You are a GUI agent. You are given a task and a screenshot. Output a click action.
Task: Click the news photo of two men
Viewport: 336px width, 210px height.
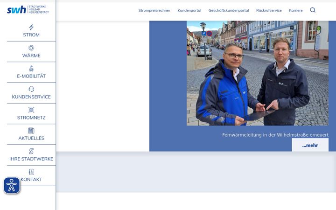(x=257, y=73)
